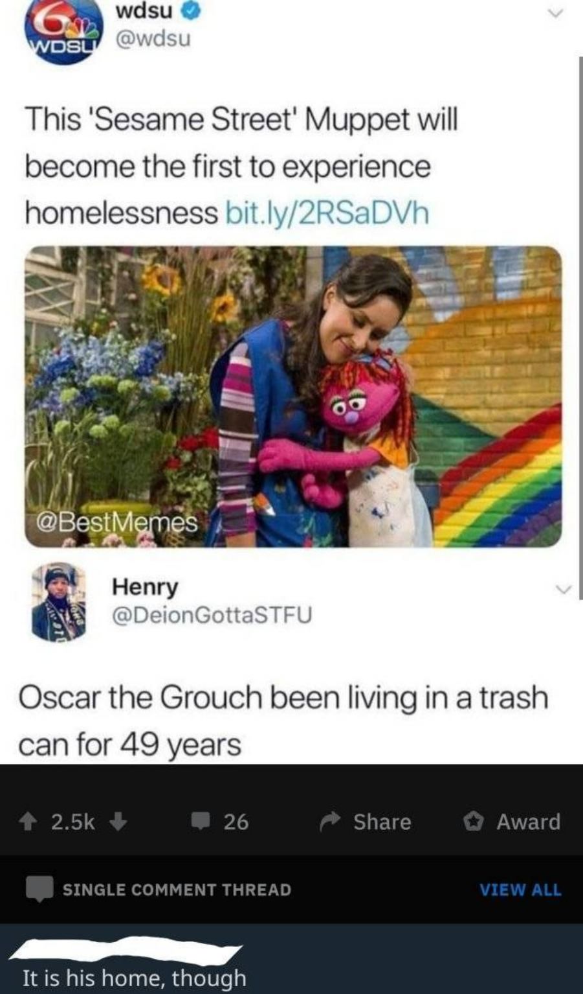Select the SINGLE COMMENT THREAD label
Image resolution: width=583 pixels, height=994 pixels.
pos(177,890)
